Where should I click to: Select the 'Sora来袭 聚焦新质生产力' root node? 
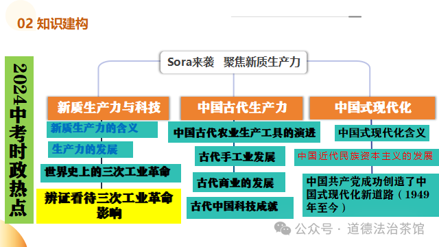click(x=233, y=62)
